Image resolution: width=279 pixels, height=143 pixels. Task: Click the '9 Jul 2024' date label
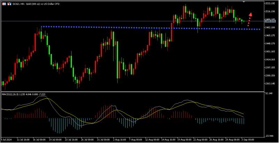[x=6, y=140]
